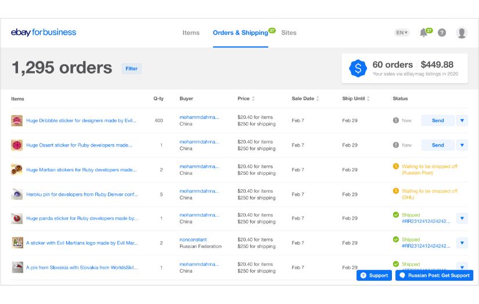479x304 pixels.
Task: Open the Ossert sticker thumbnail
Action: (17, 145)
